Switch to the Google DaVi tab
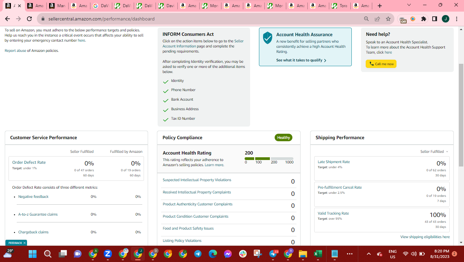This screenshot has width=464, height=262. tap(101, 6)
